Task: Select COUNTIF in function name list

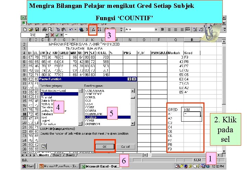Action: coord(108,118)
